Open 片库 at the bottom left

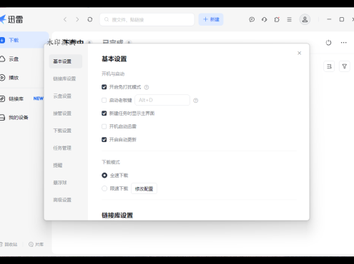[36, 244]
